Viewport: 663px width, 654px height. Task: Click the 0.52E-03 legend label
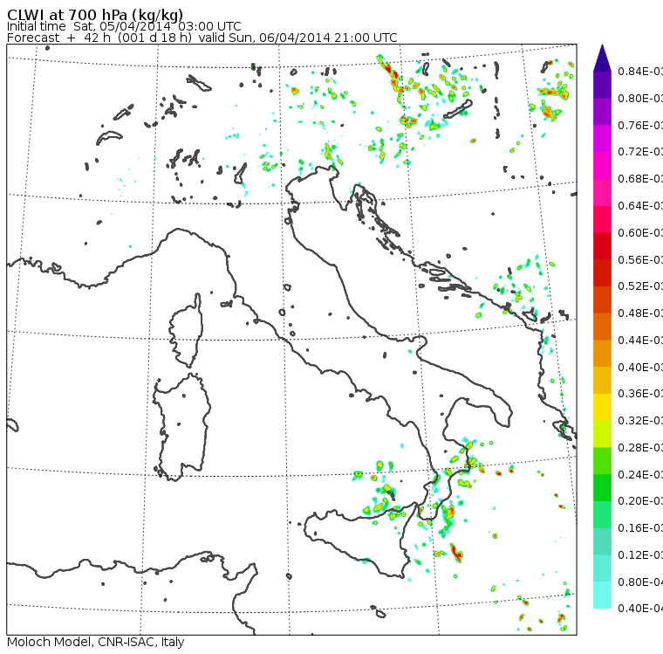tap(640, 286)
